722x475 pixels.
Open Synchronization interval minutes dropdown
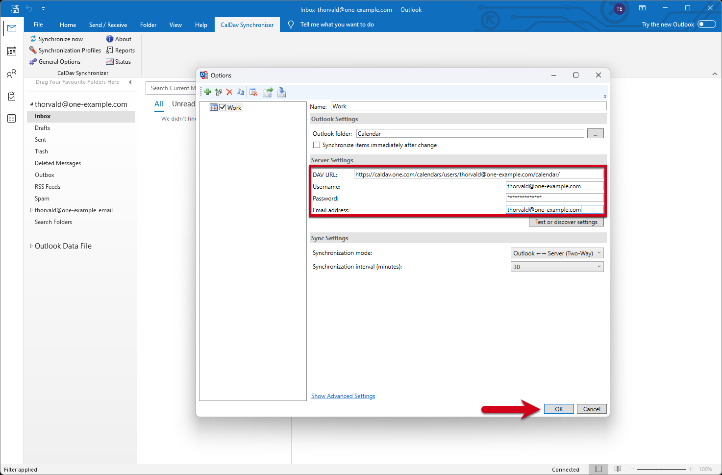[x=557, y=267]
